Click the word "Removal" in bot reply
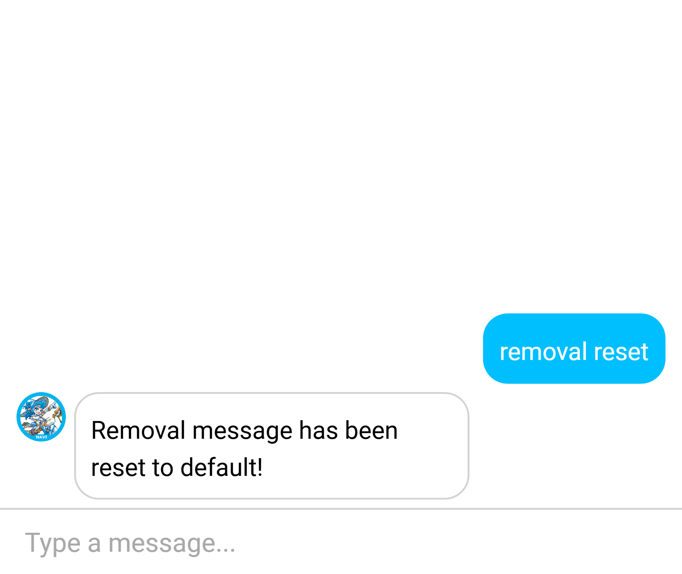 click(x=138, y=430)
